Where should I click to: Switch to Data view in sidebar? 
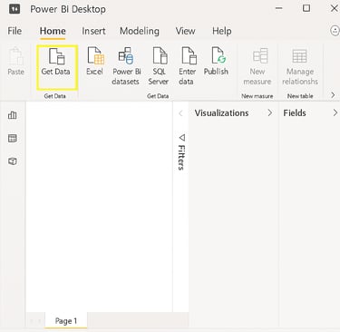click(x=13, y=138)
